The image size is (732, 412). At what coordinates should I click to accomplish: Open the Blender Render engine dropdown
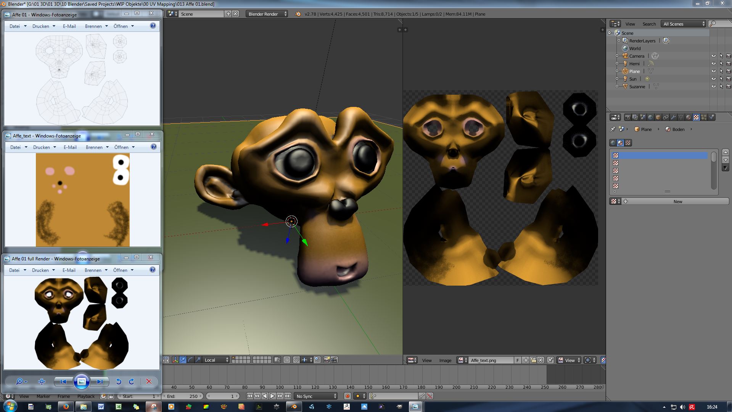click(x=267, y=14)
